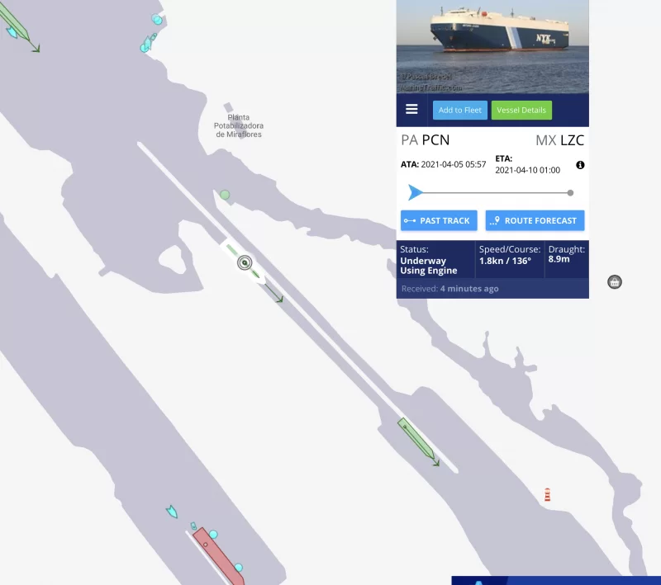Open the NYK vessel photo
The image size is (661, 585).
(x=492, y=46)
